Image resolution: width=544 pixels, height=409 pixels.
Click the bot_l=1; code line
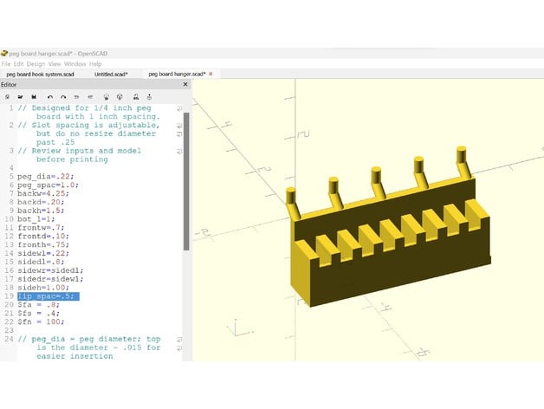pyautogui.click(x=36, y=219)
